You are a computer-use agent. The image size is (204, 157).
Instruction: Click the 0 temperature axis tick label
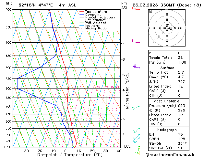[66, 151]
